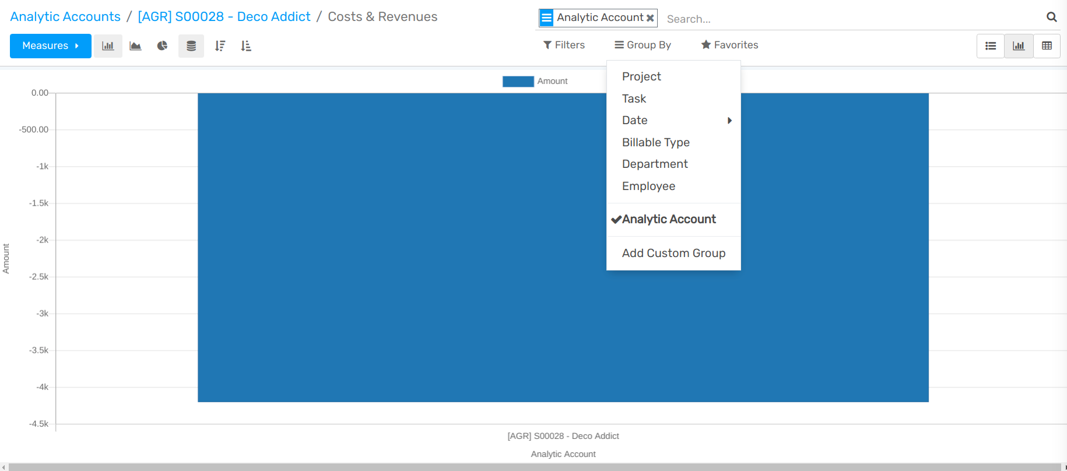Click the search magnifier icon

click(1051, 17)
